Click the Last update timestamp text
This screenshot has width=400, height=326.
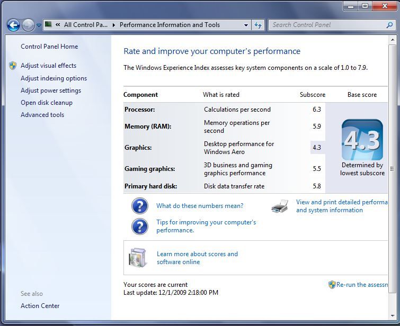171,292
